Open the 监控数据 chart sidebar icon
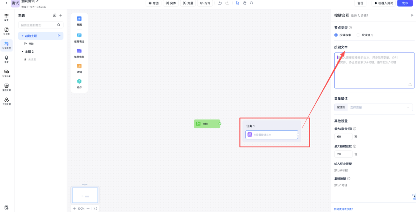The width and height of the screenshot is (416, 212). 6,86
